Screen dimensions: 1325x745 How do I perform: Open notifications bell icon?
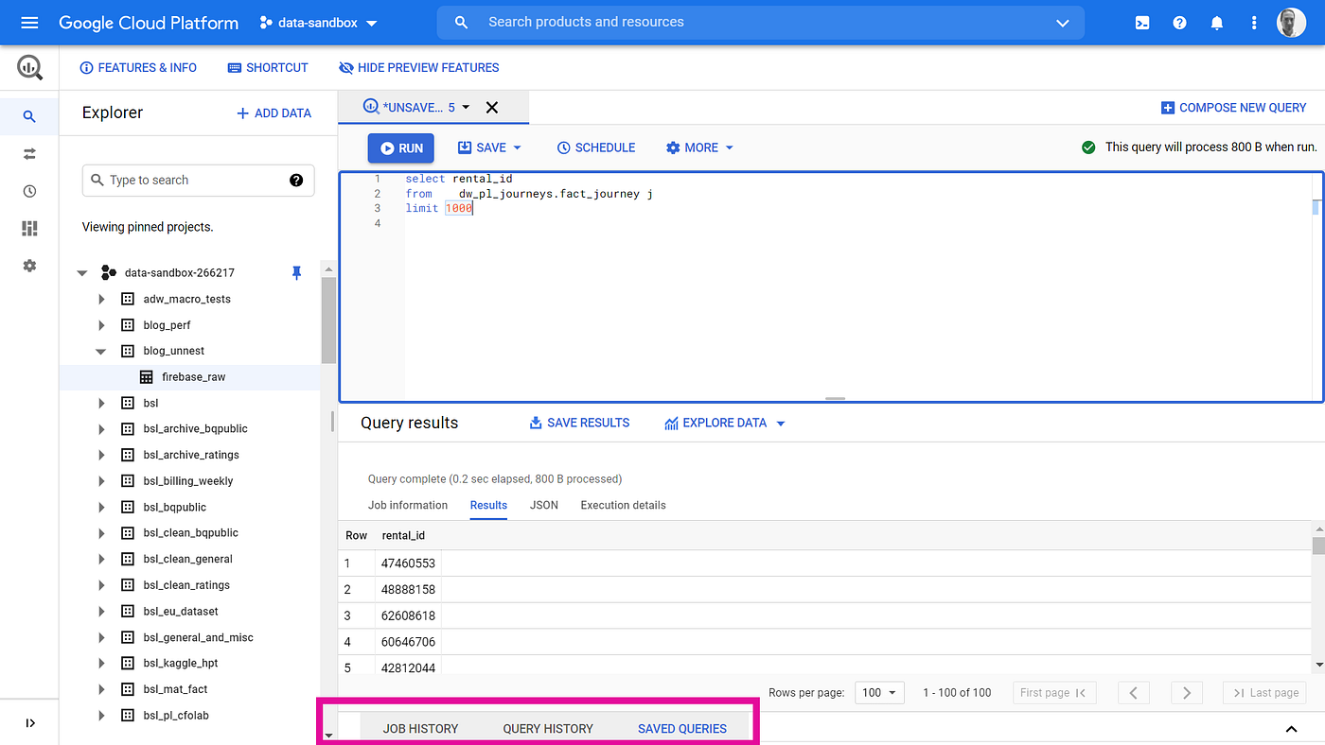1216,22
